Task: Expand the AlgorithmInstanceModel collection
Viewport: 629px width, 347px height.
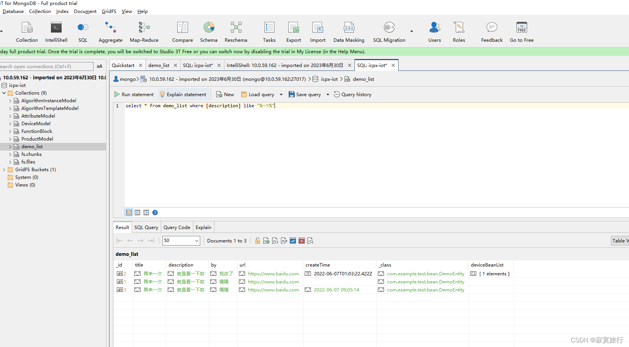Action: (x=10, y=101)
